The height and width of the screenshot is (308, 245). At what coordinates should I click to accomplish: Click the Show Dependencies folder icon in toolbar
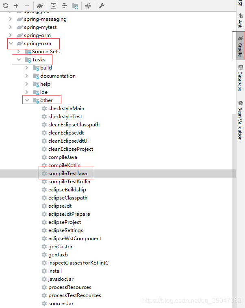tap(75, 6)
